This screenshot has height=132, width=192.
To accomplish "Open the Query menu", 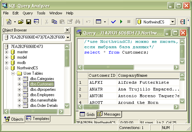I will click(x=28, y=13).
